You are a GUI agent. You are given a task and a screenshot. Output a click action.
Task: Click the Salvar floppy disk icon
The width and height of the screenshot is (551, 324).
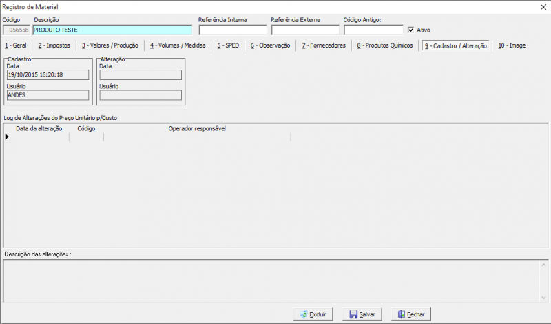(353, 314)
